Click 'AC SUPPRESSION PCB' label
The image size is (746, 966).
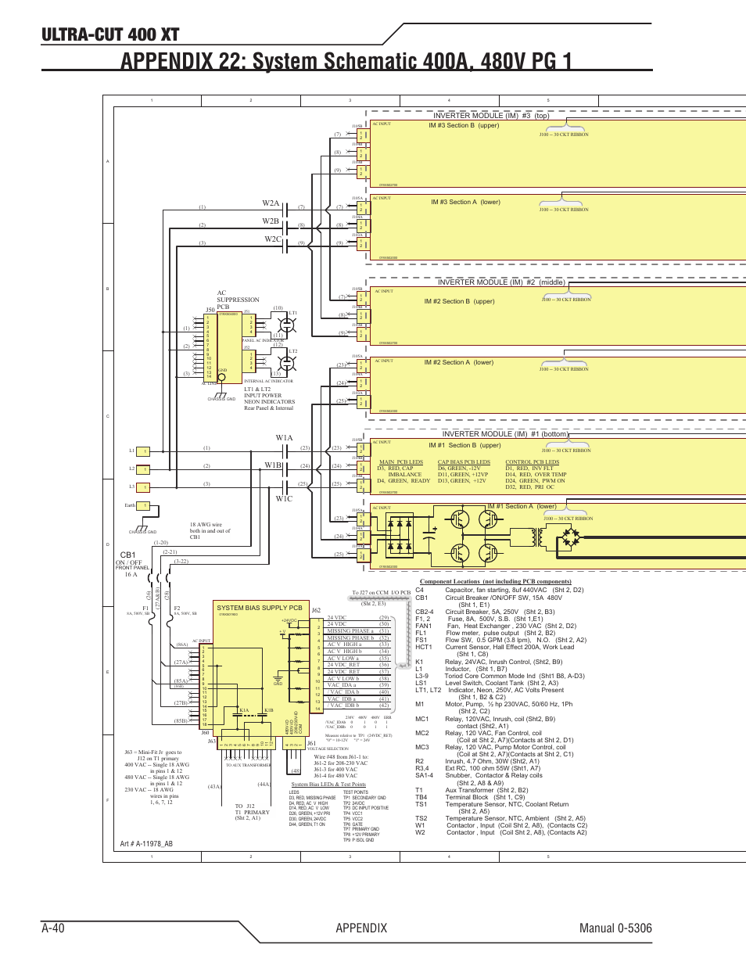[x=238, y=300]
